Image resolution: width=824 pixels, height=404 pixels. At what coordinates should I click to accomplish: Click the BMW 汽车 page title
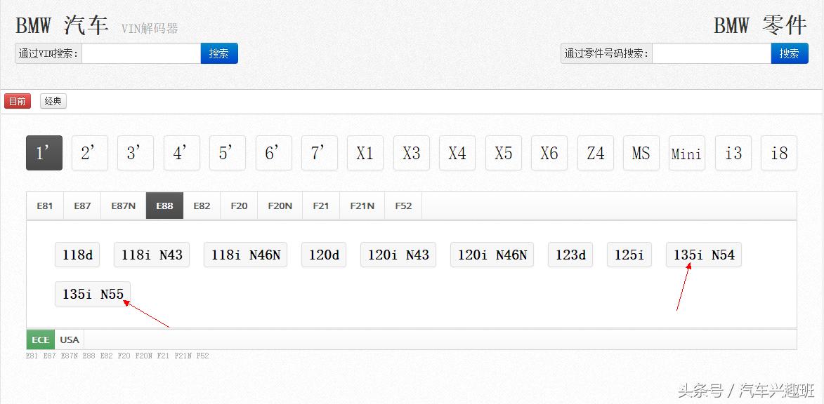[62, 25]
